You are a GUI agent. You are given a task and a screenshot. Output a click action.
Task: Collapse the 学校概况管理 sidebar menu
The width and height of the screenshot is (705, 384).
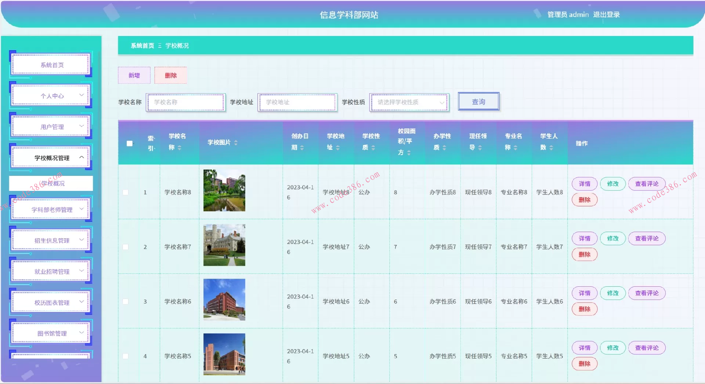[x=51, y=158]
